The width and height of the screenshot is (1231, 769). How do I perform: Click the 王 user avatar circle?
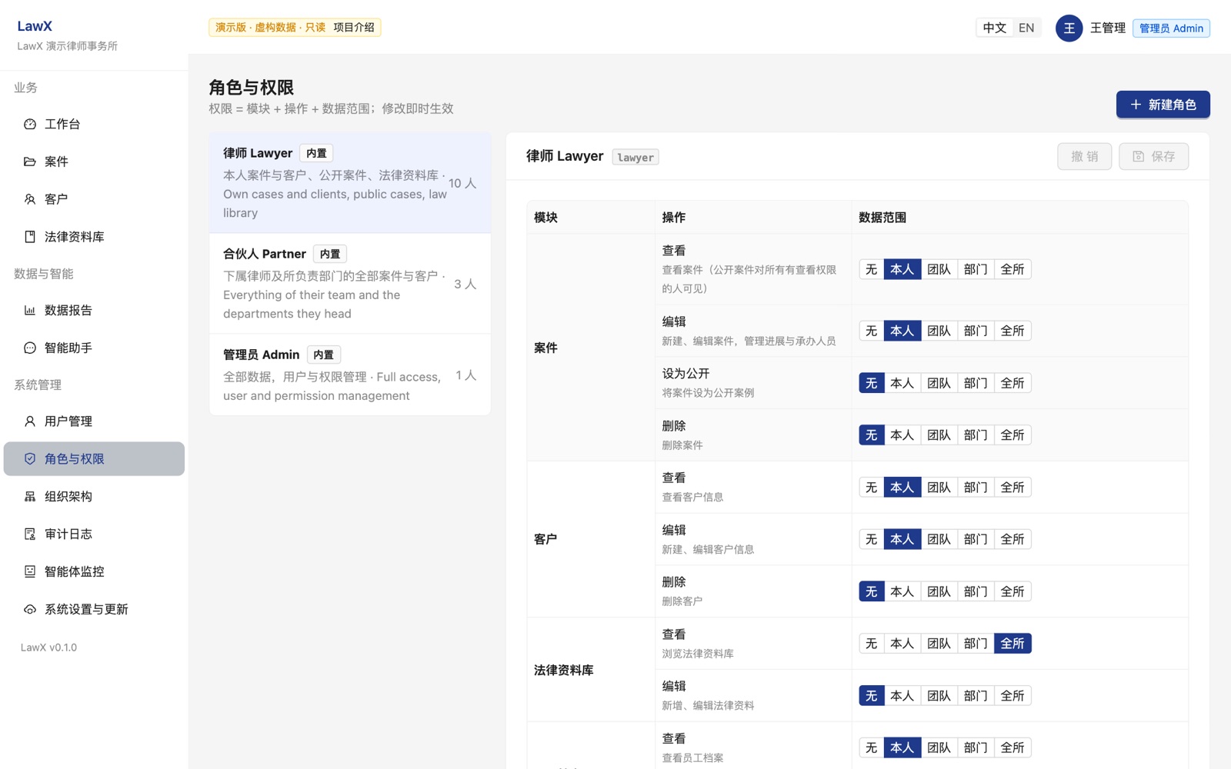pyautogui.click(x=1069, y=28)
